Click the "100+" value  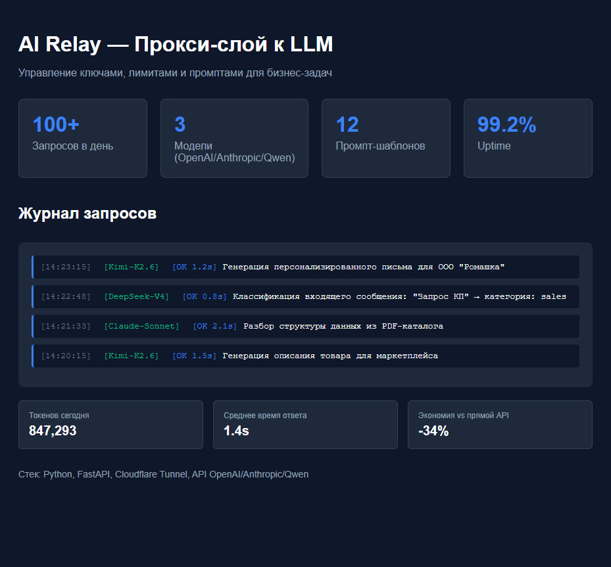point(56,124)
